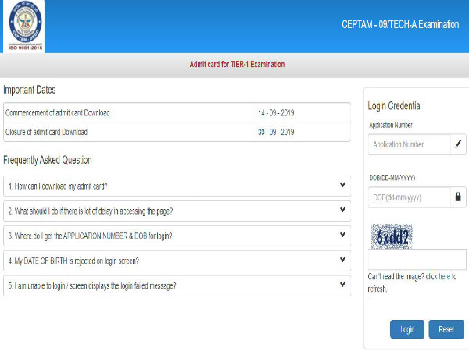Click the 'Admit card for TIER-1 Examination' banner
469x351 pixels.
pyautogui.click(x=237, y=64)
